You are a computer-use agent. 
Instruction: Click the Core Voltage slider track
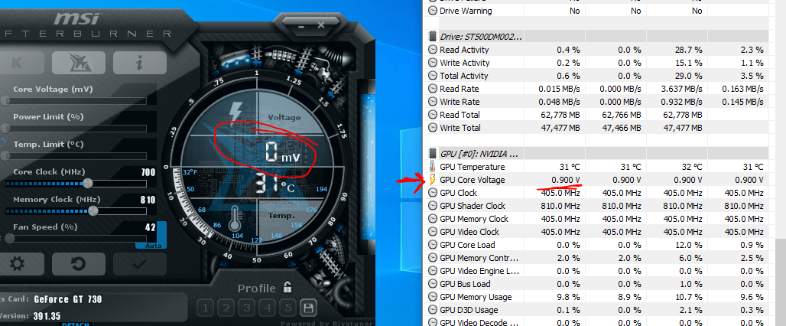(x=75, y=101)
